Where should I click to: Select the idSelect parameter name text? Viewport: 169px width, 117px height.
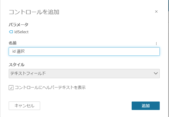tap(21, 32)
